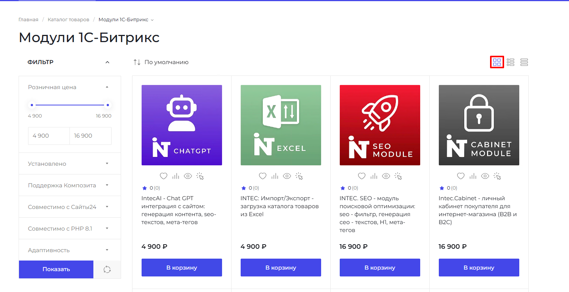
Task: Click the sort arrows icon
Action: 137,62
